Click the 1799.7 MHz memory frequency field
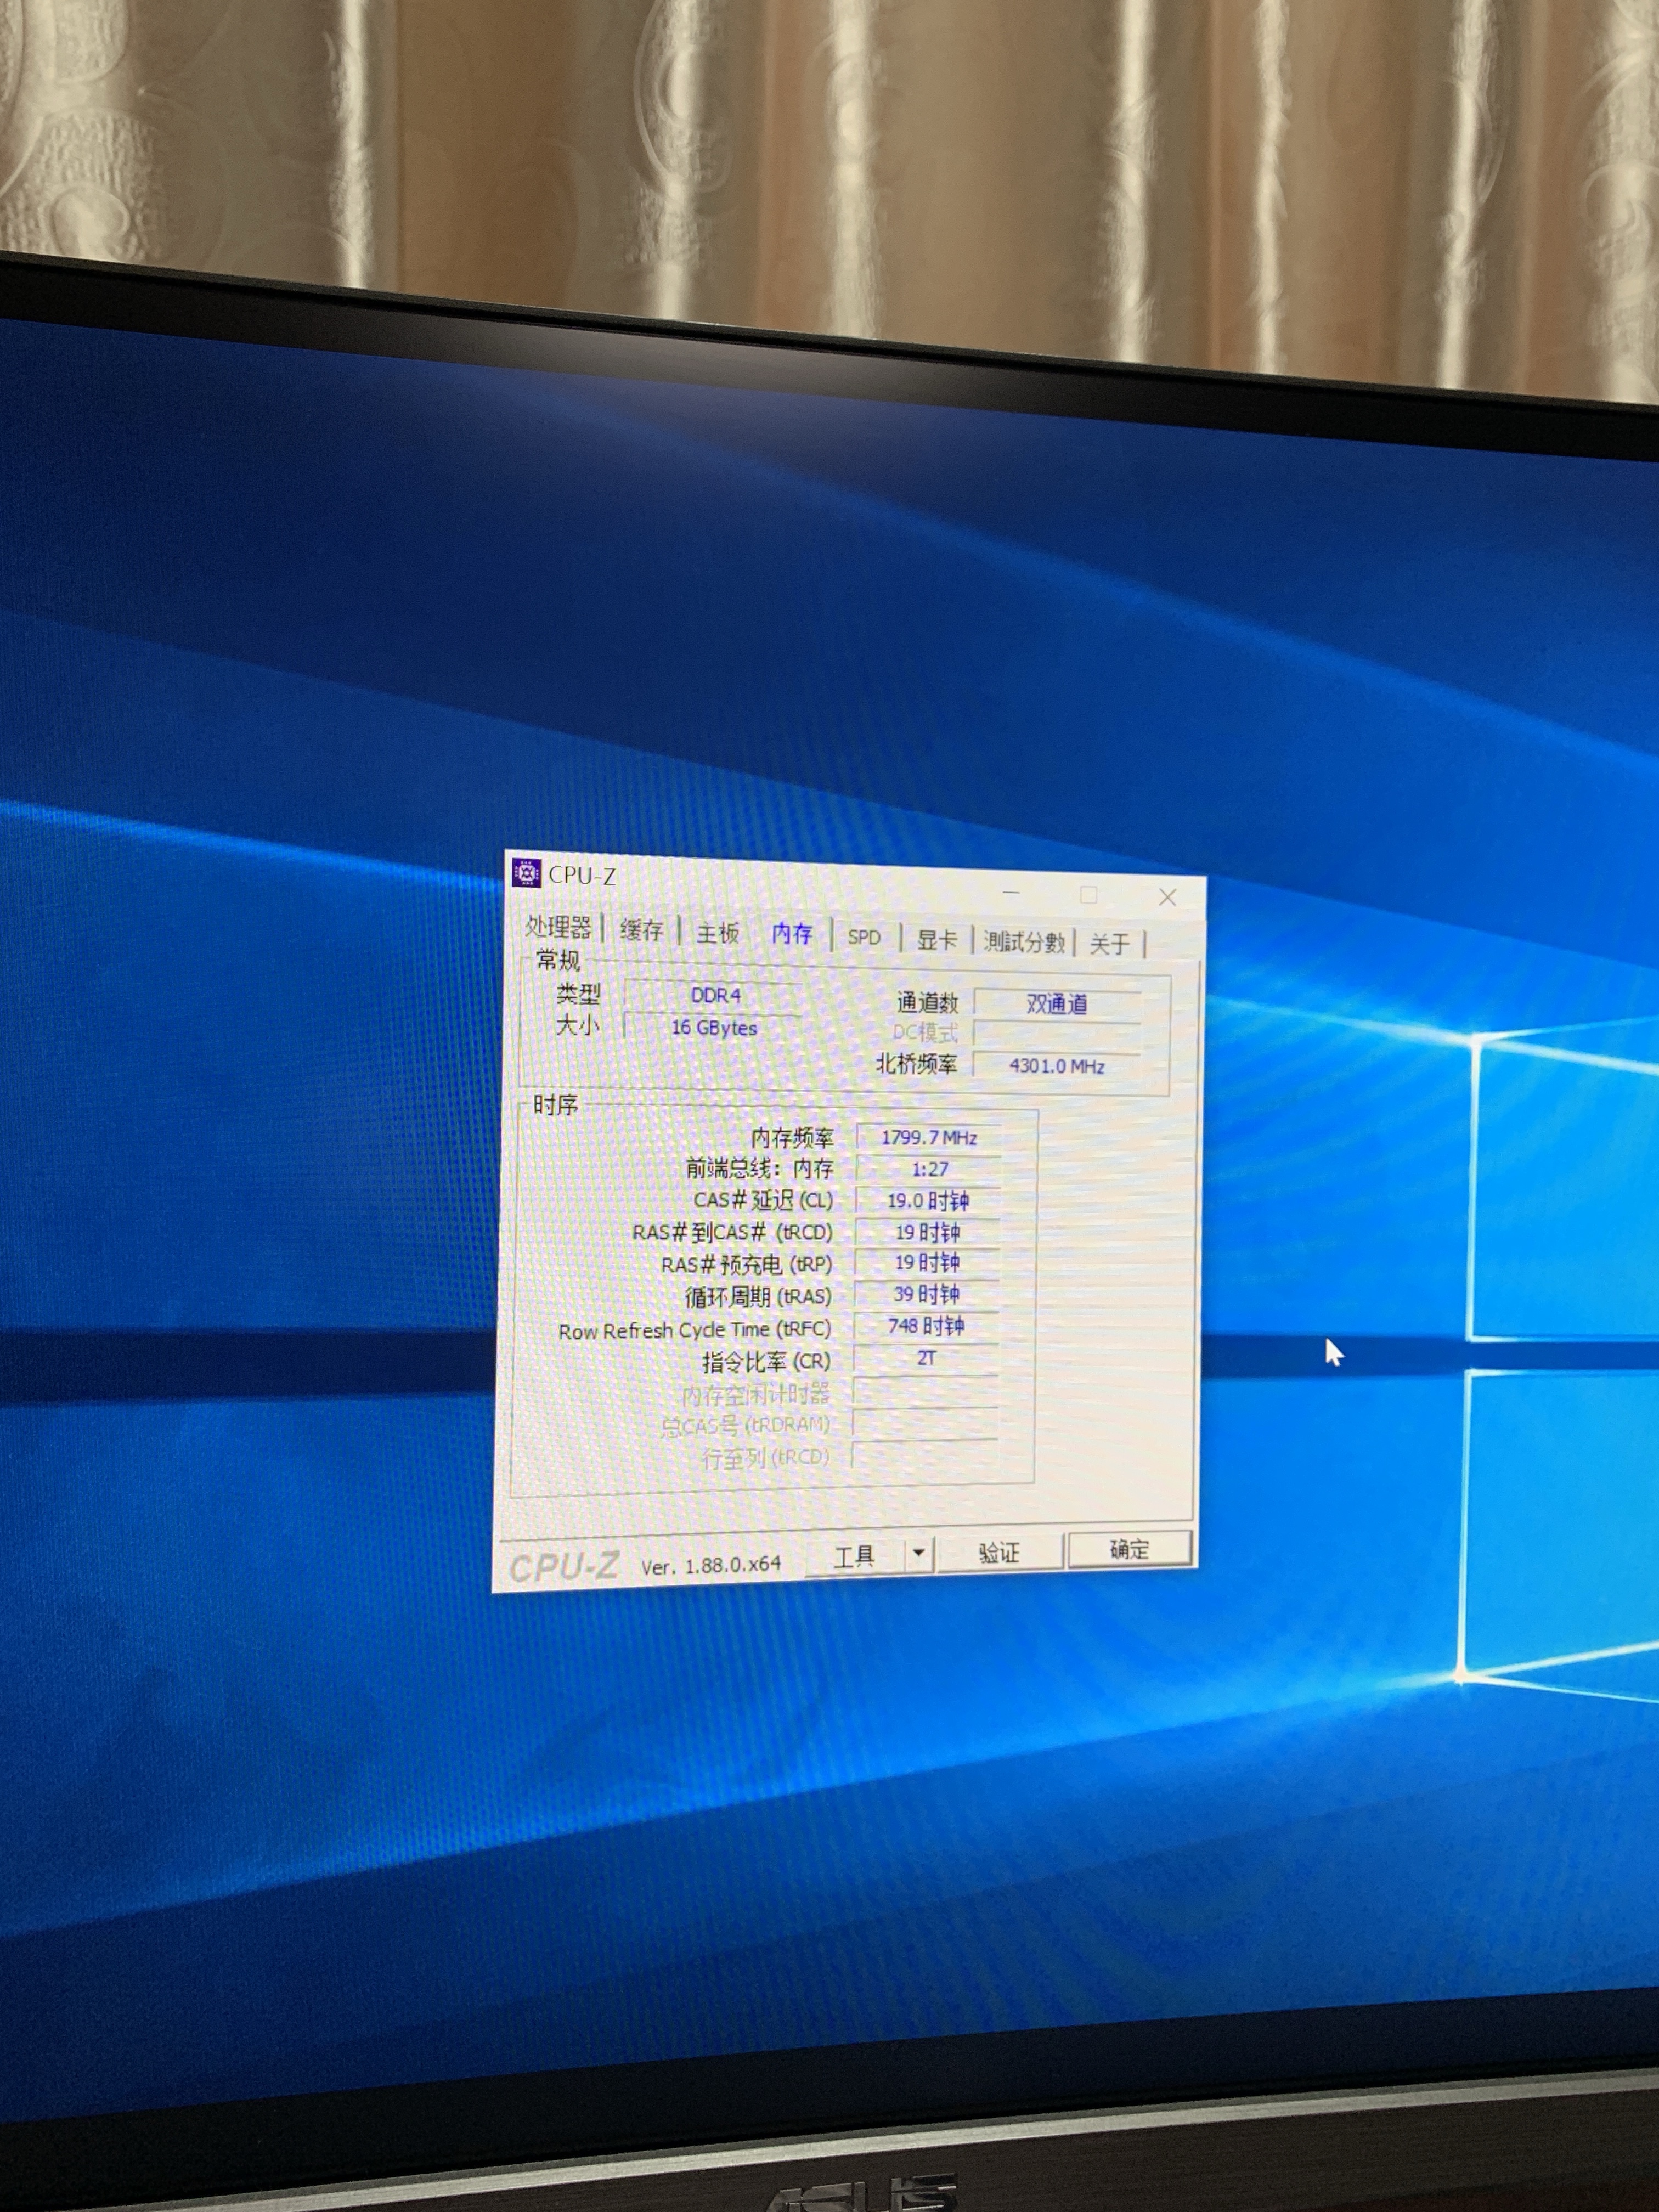The height and width of the screenshot is (2212, 1659). 928,1138
